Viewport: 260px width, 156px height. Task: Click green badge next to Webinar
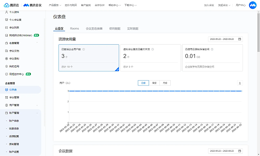click(x=36, y=35)
